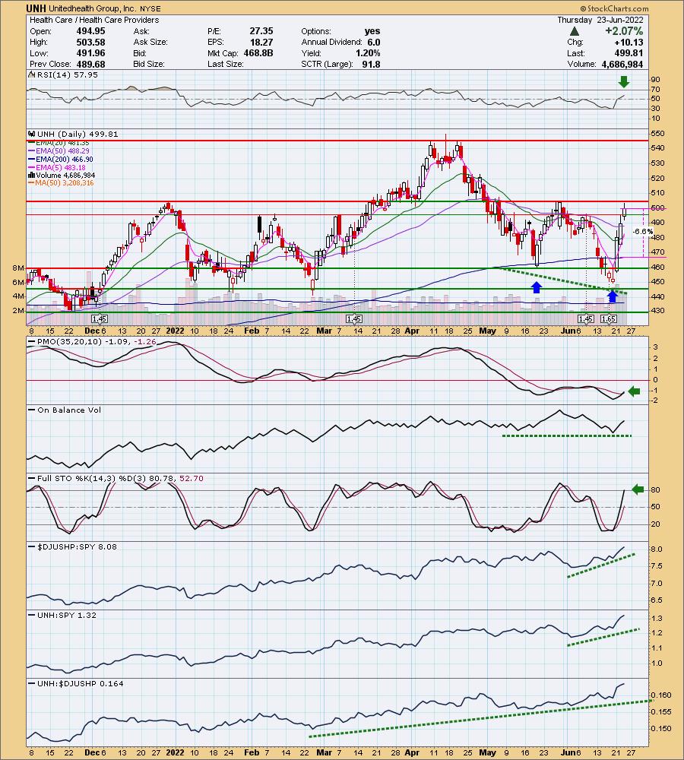Click the EMA(50) 488.29 legend entry
Screen dimensions: 684x760
59,151
